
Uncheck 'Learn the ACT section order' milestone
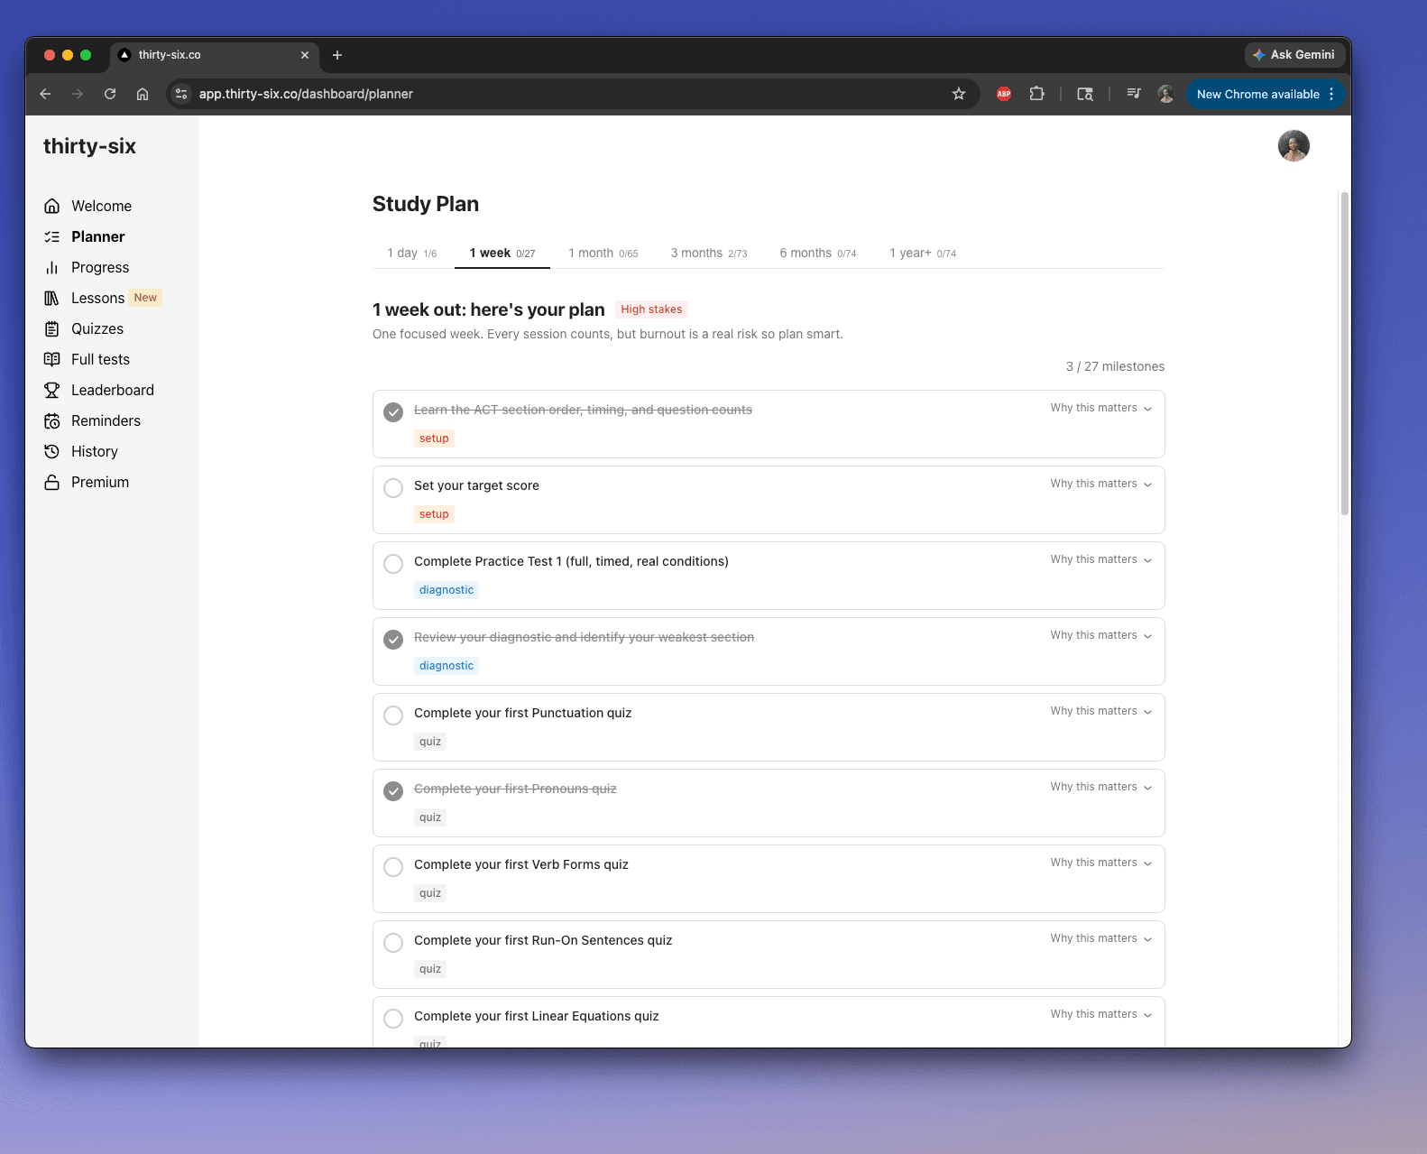point(393,412)
